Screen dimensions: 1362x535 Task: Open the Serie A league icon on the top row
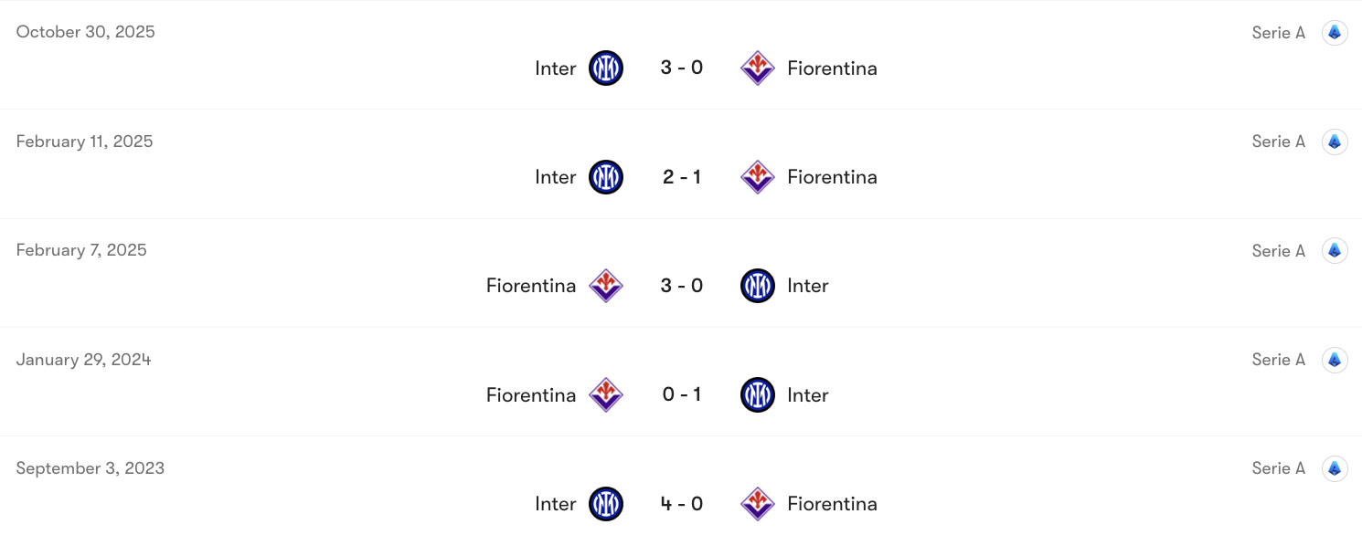(x=1334, y=32)
